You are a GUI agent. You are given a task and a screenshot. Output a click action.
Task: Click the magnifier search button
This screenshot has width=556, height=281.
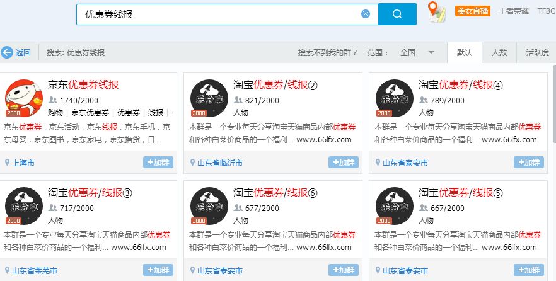pos(397,14)
